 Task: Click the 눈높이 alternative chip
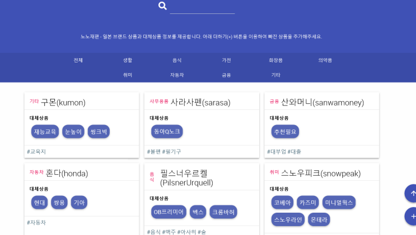coord(73,132)
